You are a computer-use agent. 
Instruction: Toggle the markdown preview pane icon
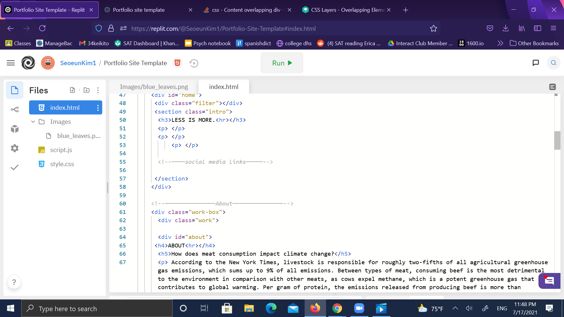click(552, 87)
